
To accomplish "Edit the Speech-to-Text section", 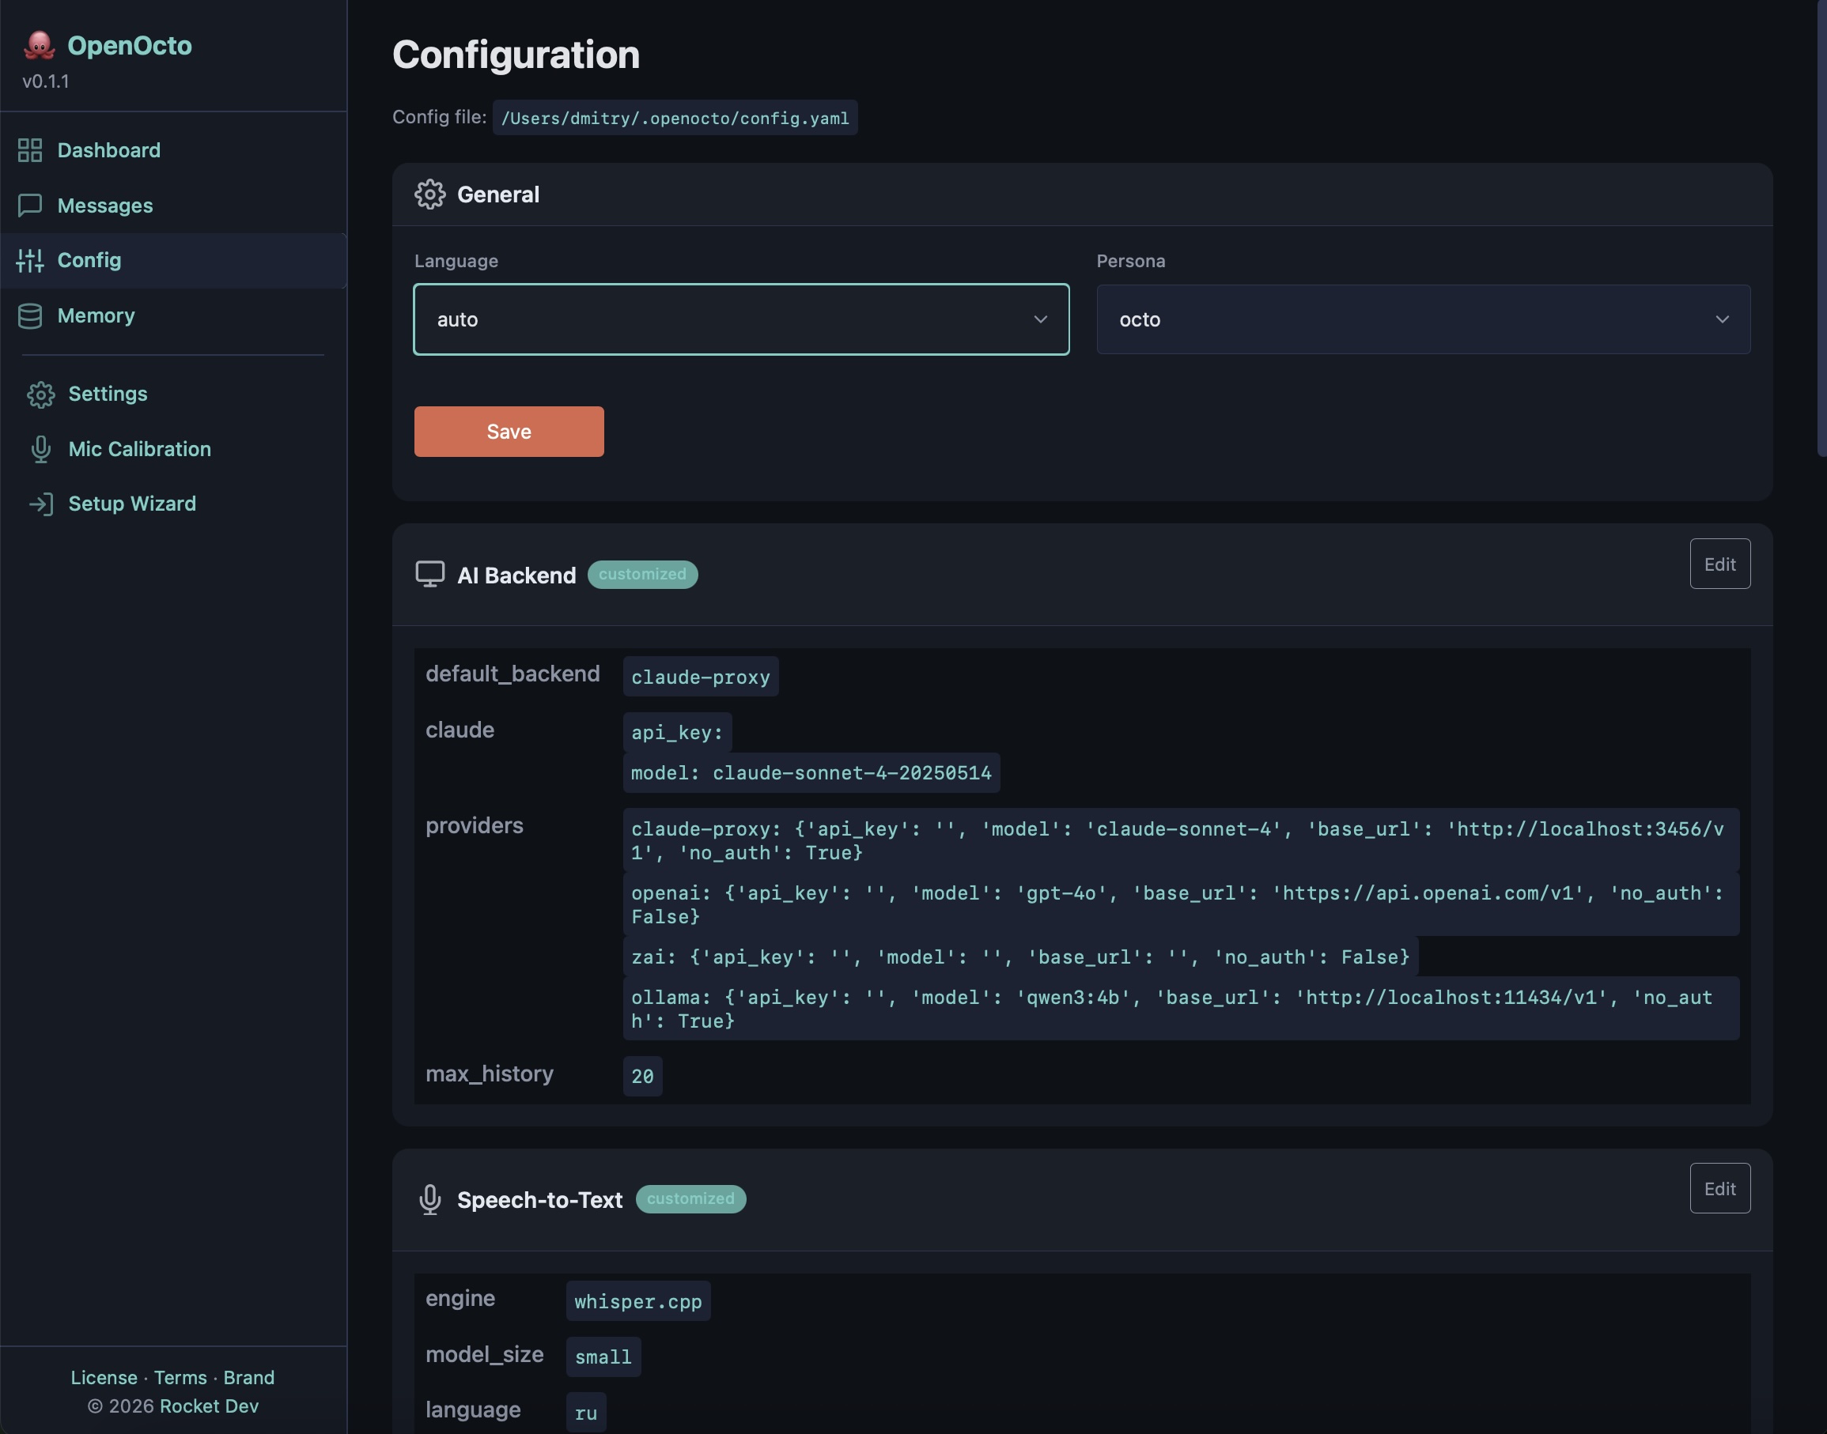I will click(x=1719, y=1189).
